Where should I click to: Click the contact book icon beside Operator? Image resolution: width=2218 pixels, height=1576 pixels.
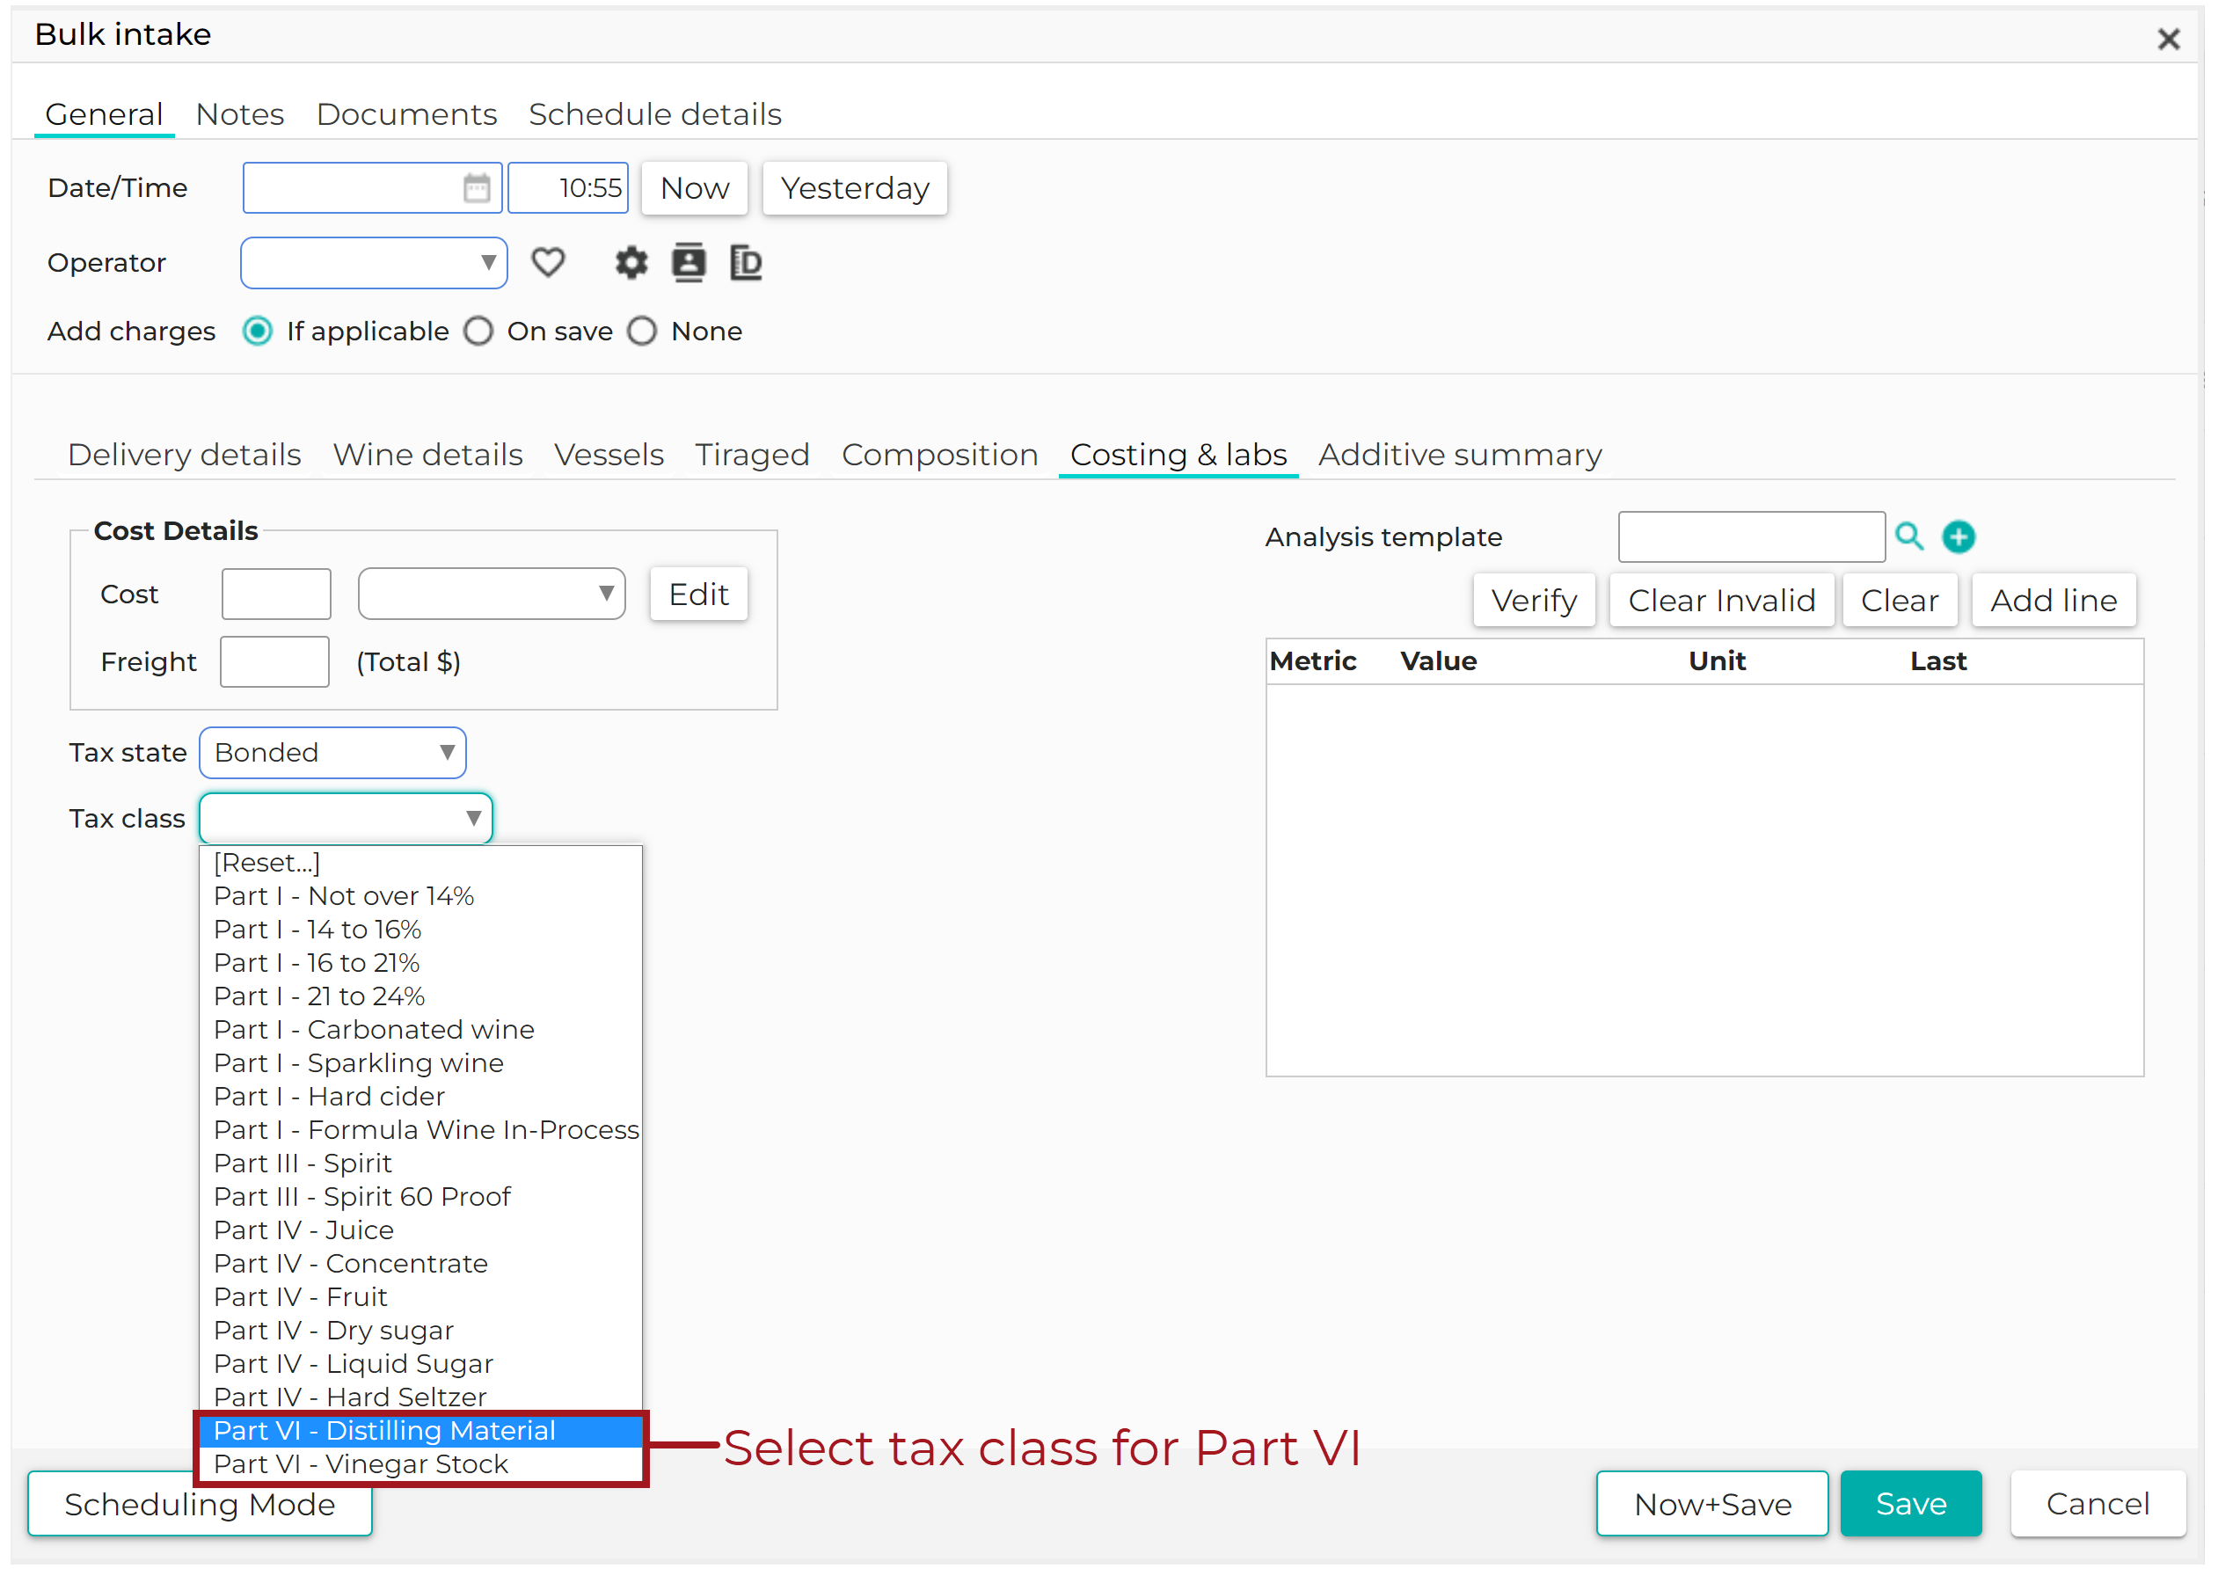[689, 263]
